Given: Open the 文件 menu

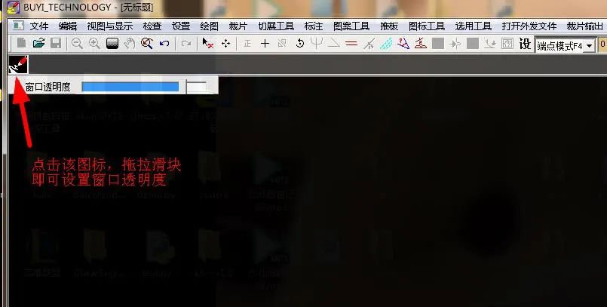Looking at the screenshot, I should (39, 26).
